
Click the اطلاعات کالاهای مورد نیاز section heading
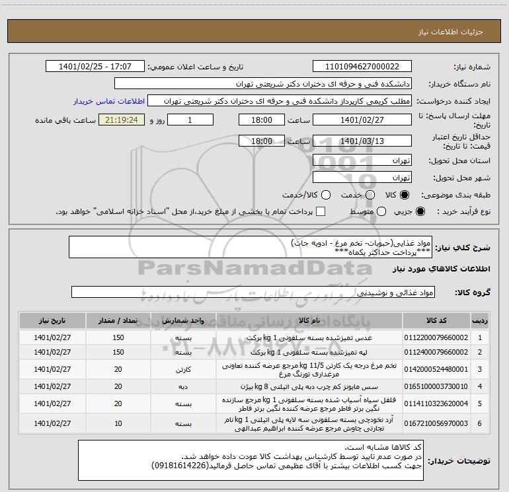442,269
